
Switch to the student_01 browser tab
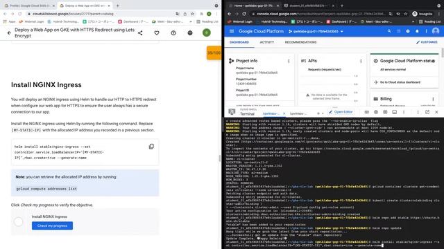[309, 6]
